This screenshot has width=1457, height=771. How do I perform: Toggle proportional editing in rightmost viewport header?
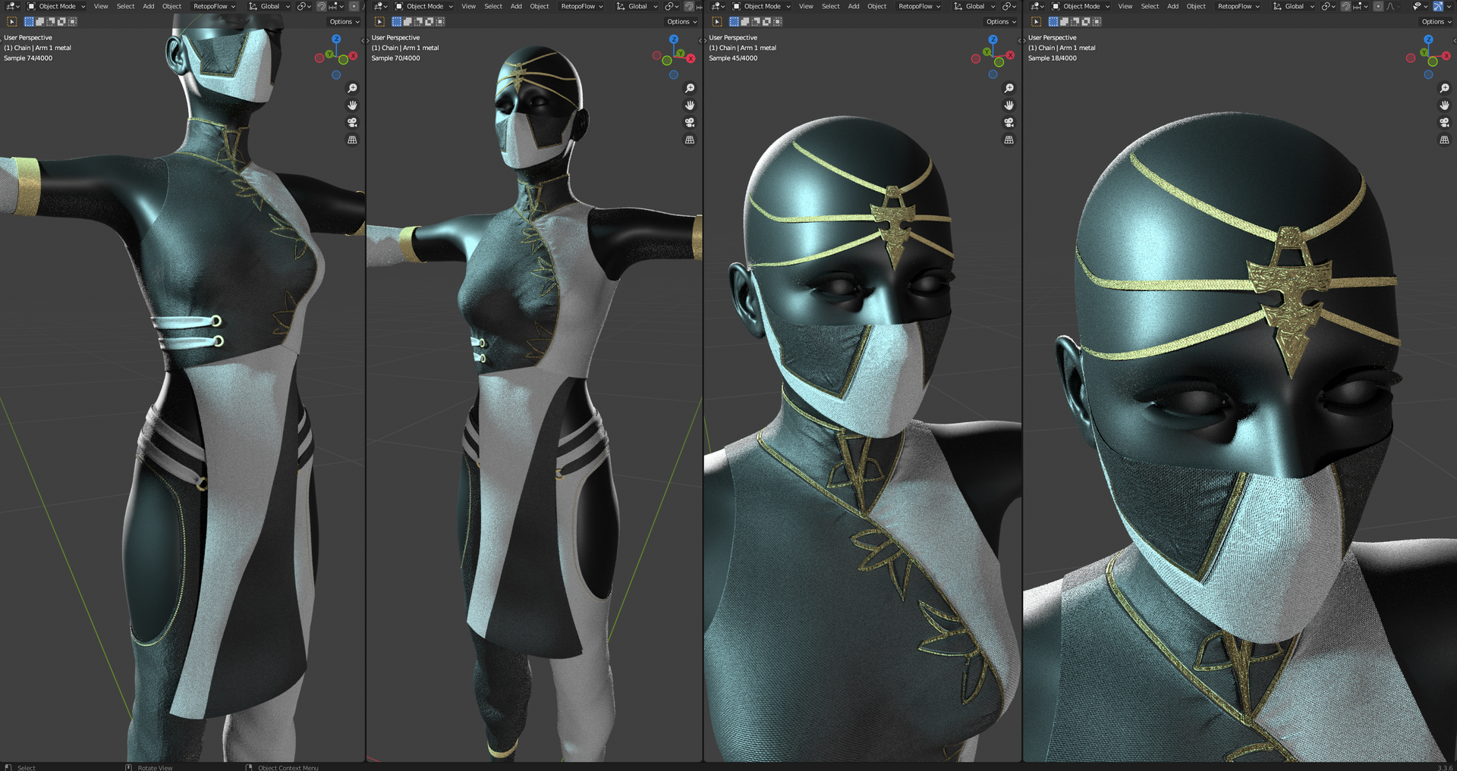click(1378, 6)
